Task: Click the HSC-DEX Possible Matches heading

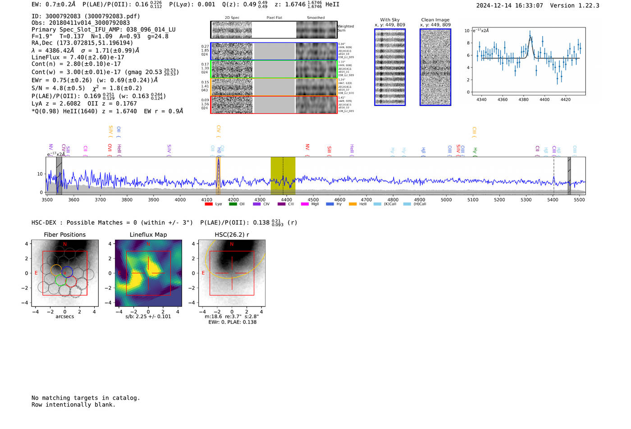Action: pyautogui.click(x=112, y=222)
